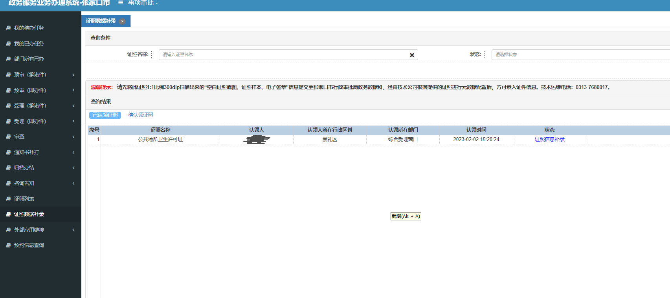Click the book icon beside 预约信息查询
The image size is (670, 298).
pos(8,245)
